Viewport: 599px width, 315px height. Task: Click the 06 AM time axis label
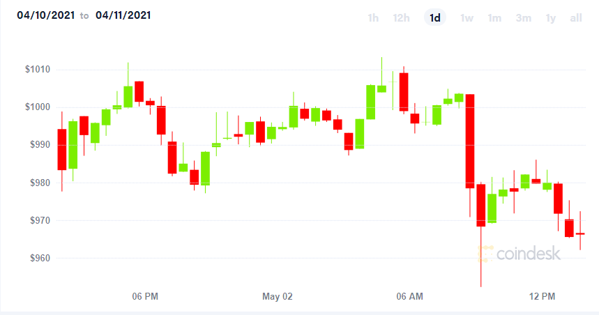coord(409,296)
